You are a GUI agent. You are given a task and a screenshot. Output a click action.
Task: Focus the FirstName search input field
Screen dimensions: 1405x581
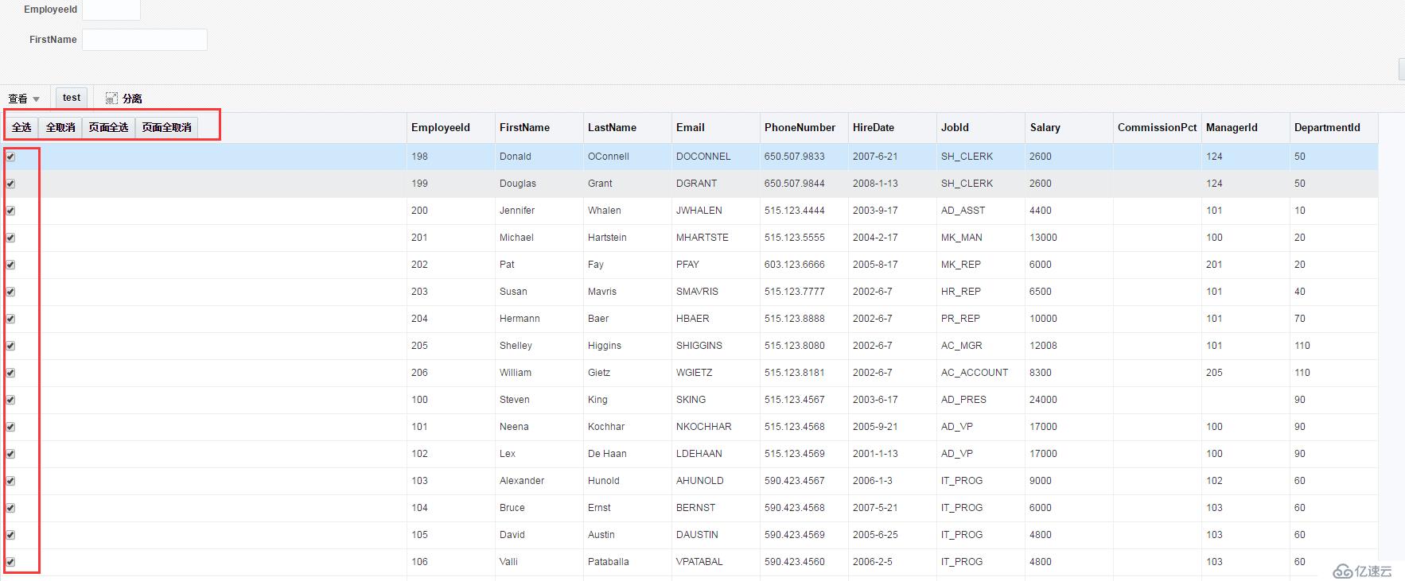pos(145,40)
